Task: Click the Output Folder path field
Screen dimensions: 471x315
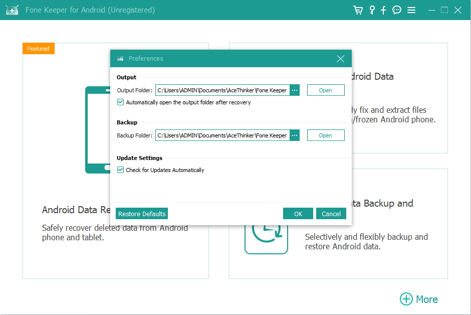Action: coord(222,90)
